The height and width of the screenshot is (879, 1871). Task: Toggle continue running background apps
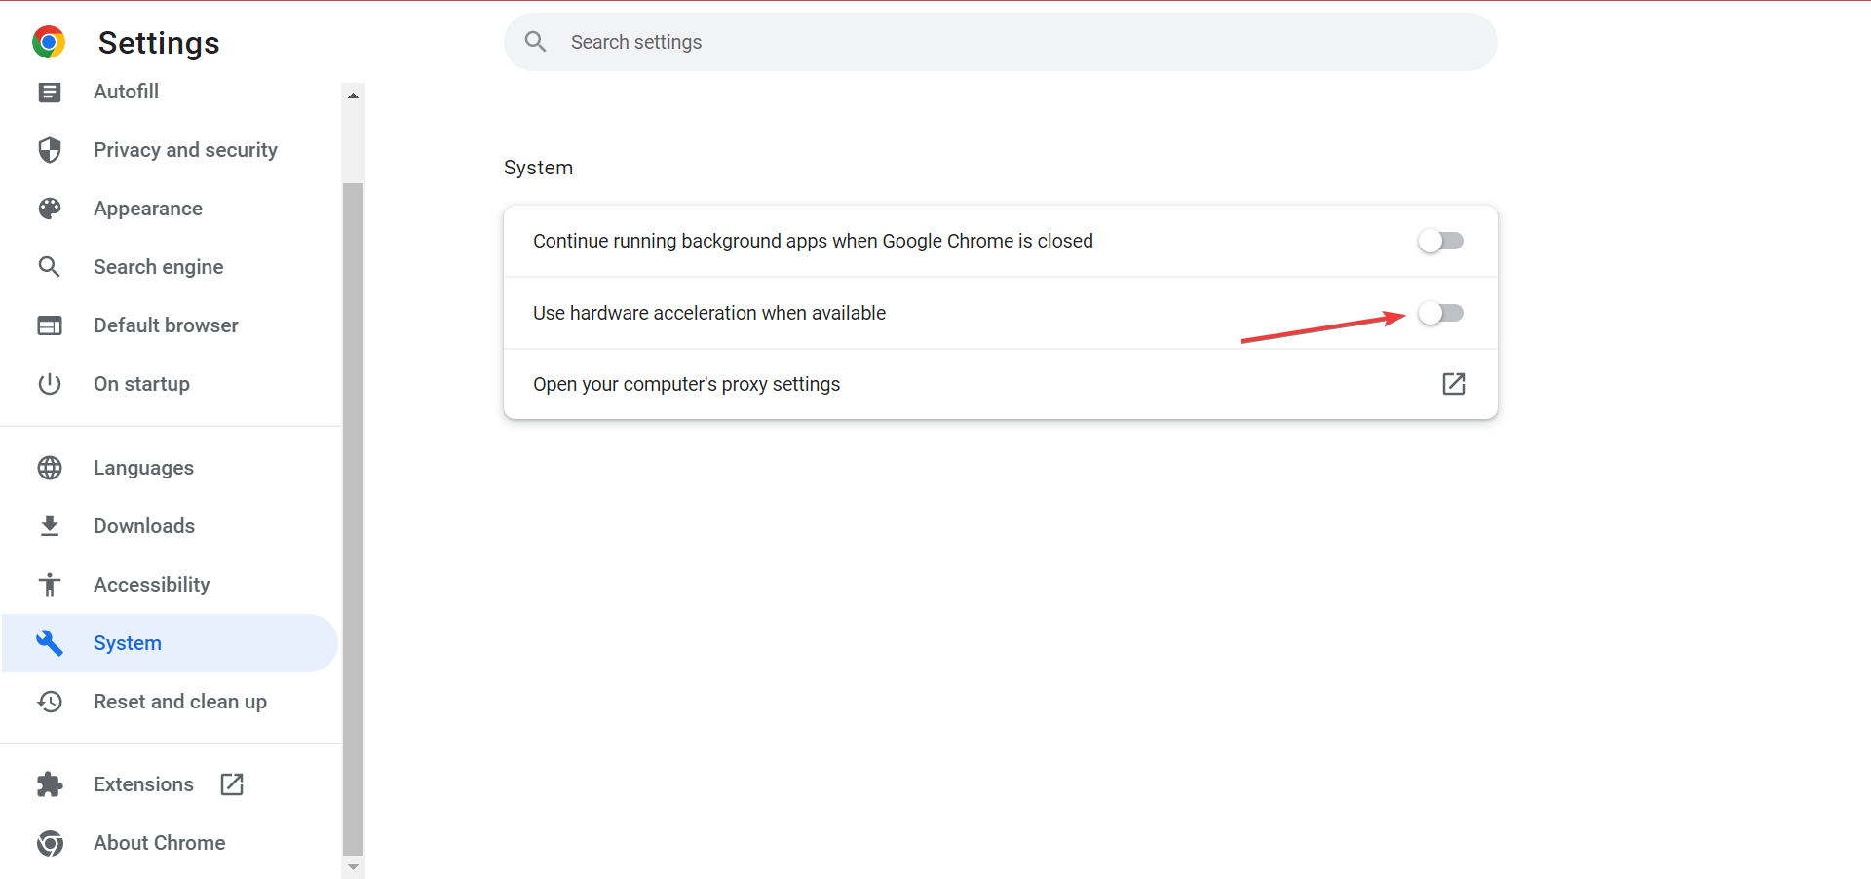[x=1441, y=241]
